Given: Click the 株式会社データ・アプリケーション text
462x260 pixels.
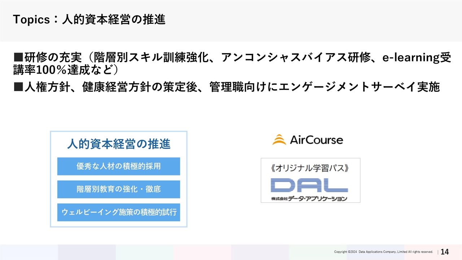Looking at the screenshot, I should coord(309,199).
